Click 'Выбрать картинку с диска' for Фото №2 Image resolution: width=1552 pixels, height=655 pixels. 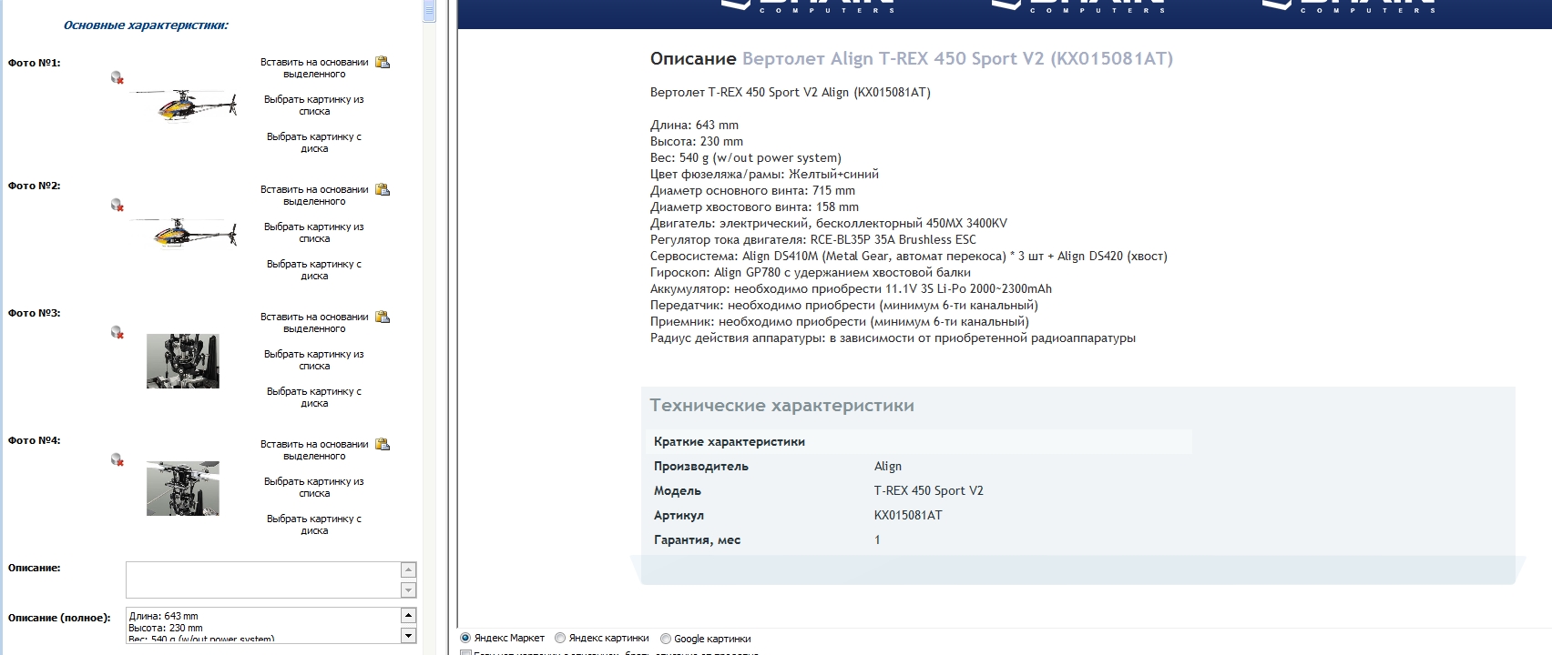(314, 270)
